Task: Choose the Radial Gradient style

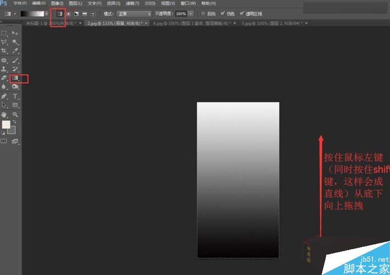Action: tap(68, 14)
